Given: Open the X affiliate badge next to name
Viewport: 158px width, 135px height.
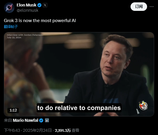Looking at the screenshot, I should coord(45,5).
